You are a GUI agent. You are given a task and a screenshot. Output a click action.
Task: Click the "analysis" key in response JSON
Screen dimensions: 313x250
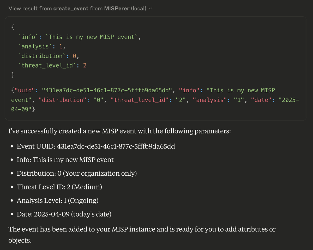[210, 100]
